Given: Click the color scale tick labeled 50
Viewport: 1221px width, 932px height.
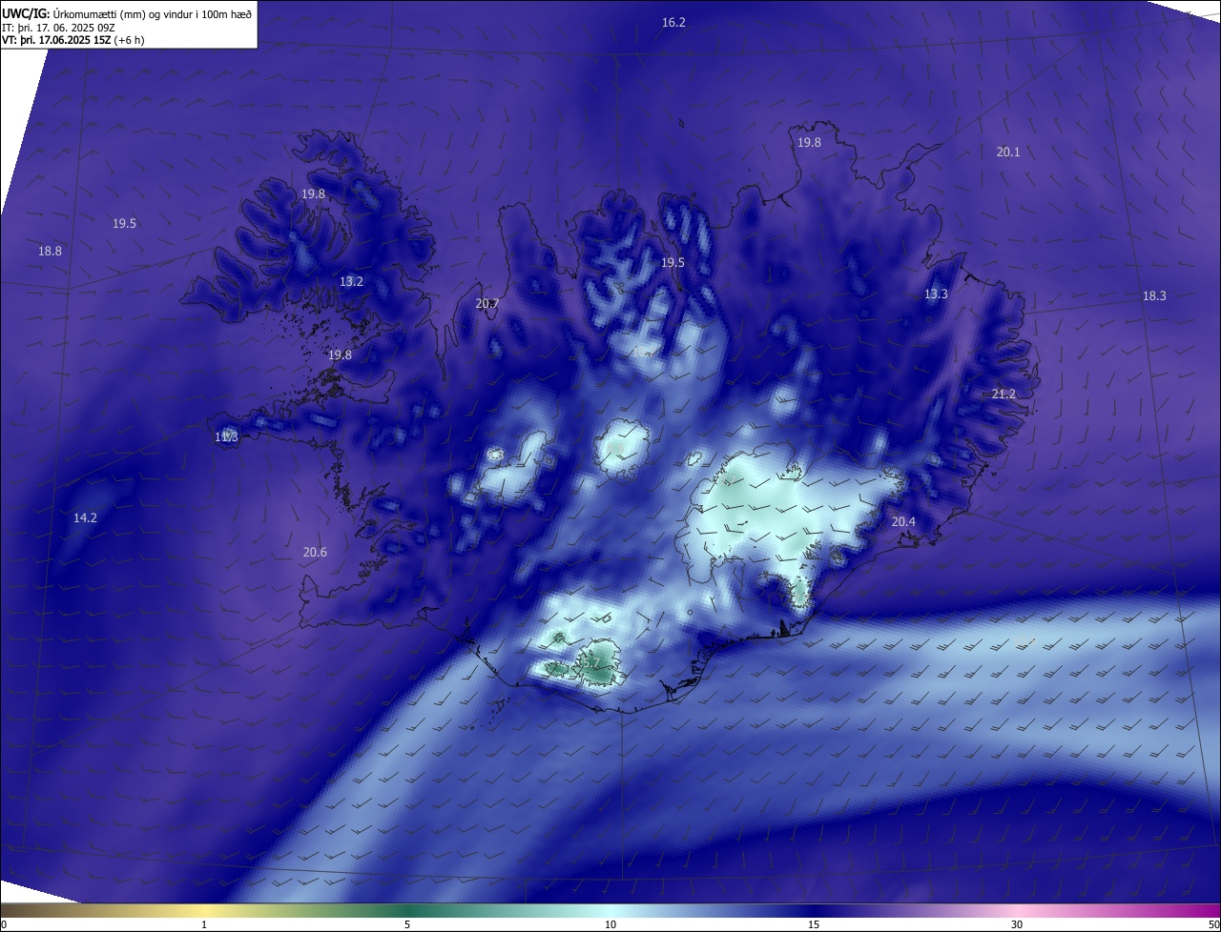Looking at the screenshot, I should point(1213,924).
